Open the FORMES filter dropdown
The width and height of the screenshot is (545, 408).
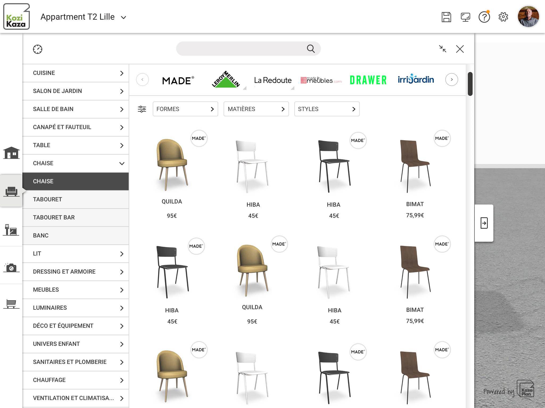[x=185, y=109]
